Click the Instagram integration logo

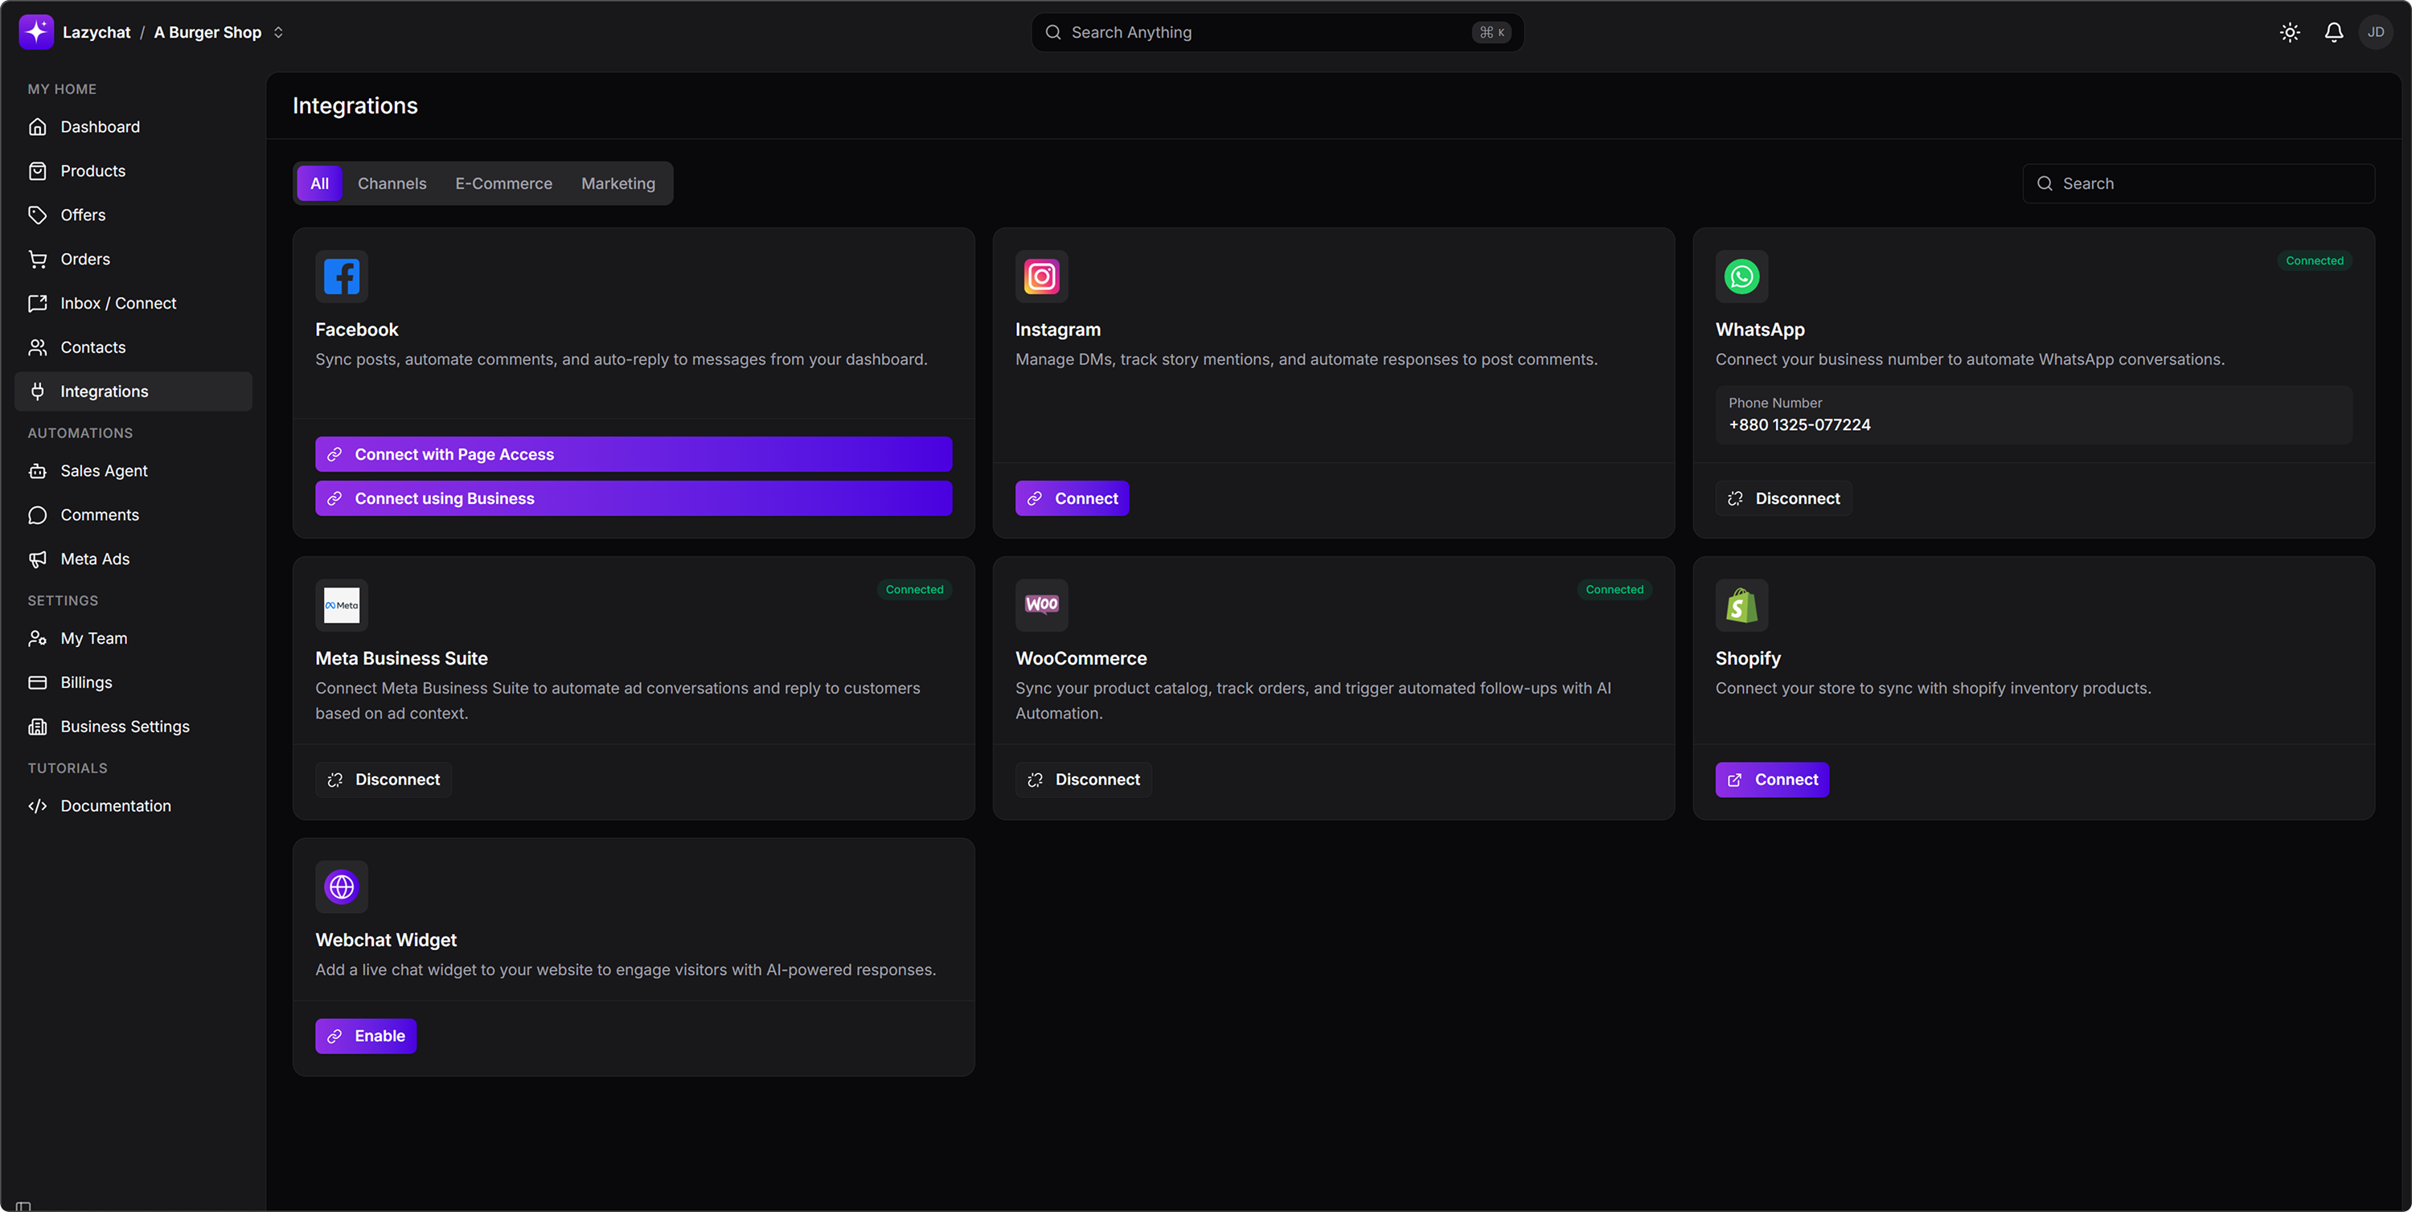point(1041,276)
